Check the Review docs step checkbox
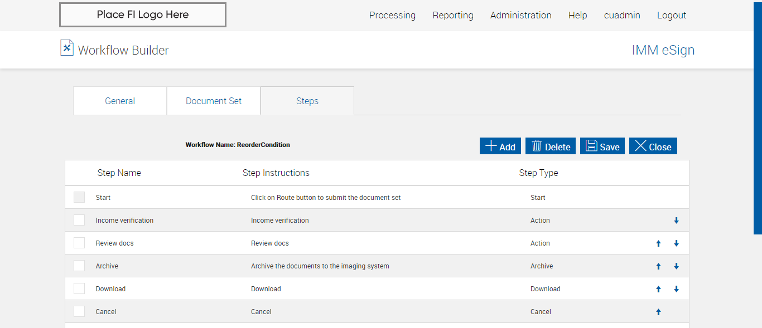The width and height of the screenshot is (762, 328). click(79, 243)
